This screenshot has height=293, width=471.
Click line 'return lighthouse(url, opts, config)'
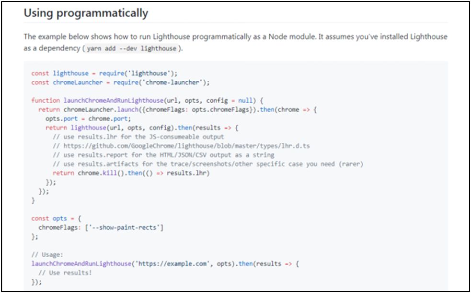142,128
